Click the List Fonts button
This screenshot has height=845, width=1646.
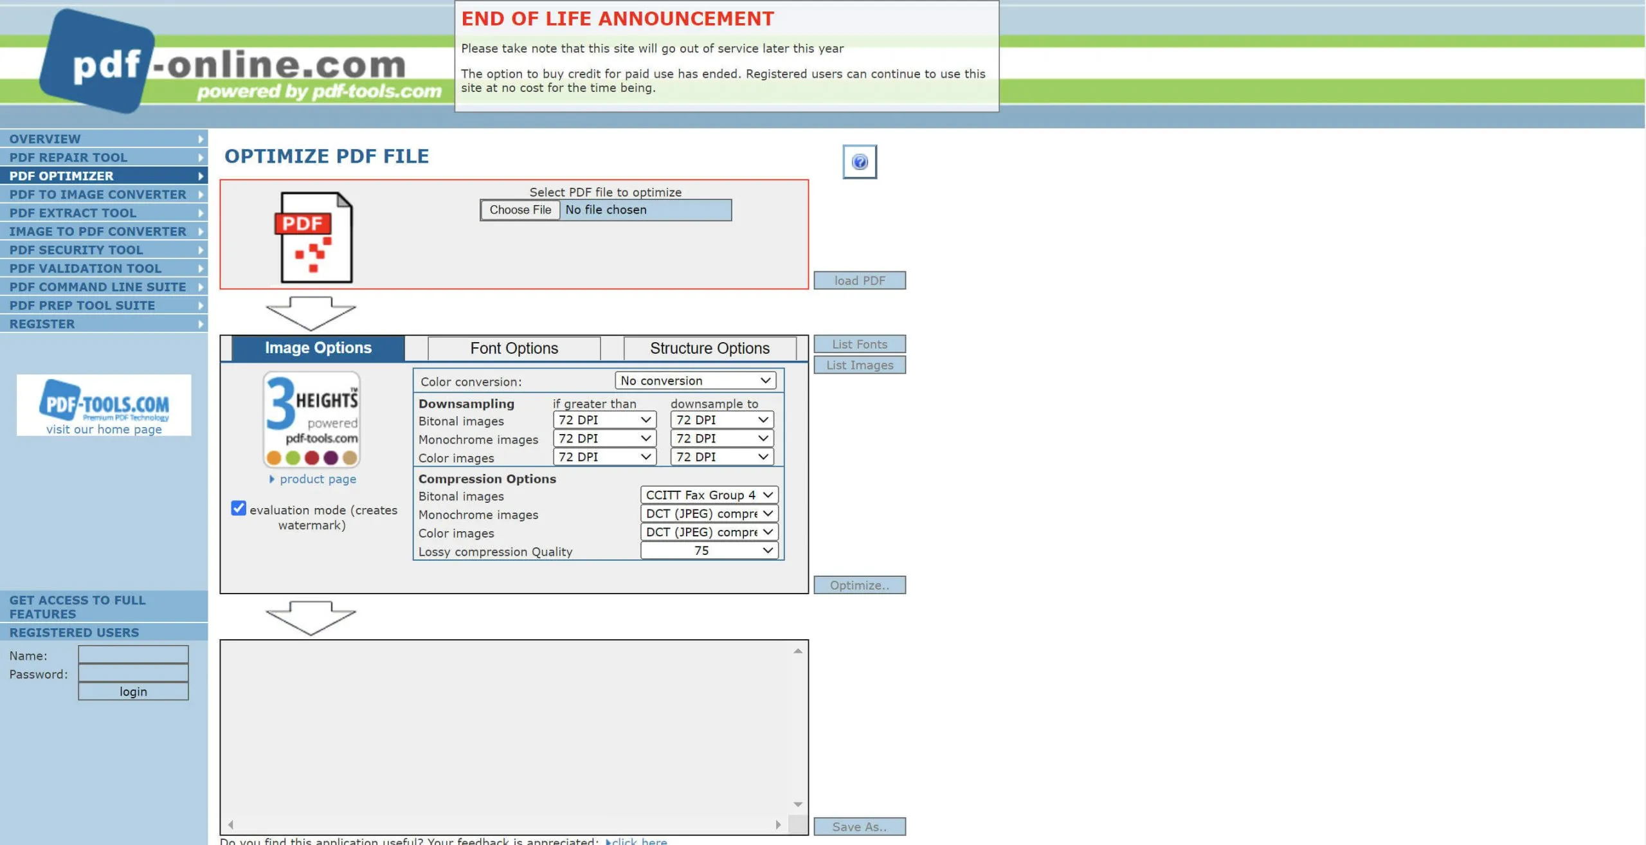point(858,344)
